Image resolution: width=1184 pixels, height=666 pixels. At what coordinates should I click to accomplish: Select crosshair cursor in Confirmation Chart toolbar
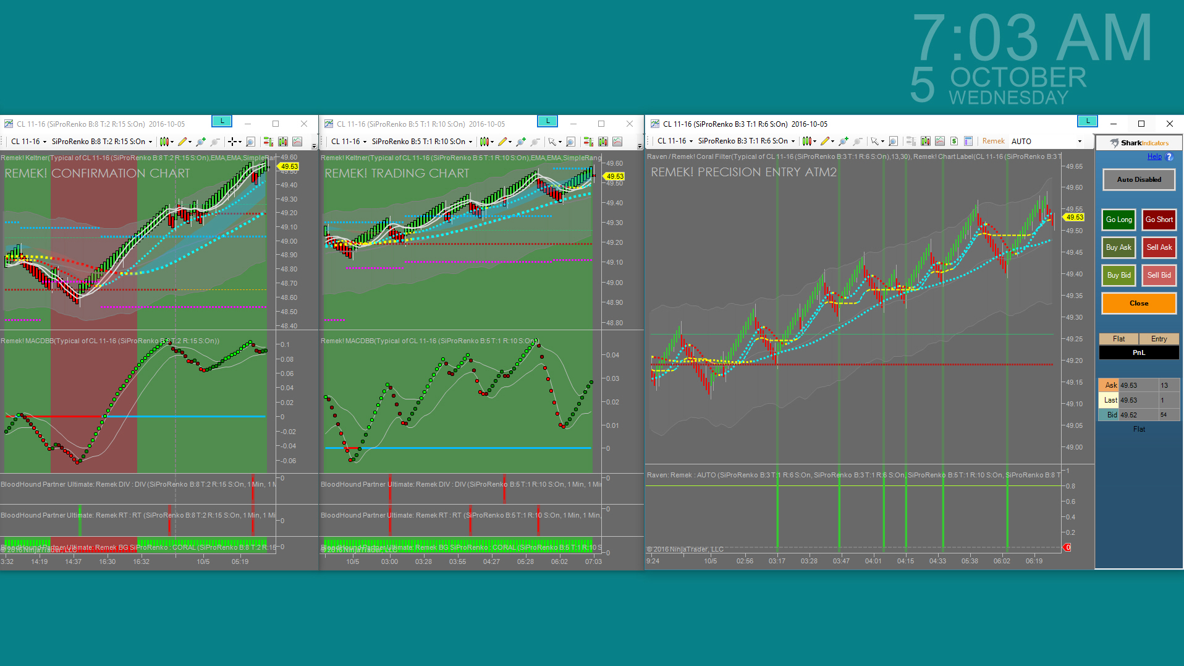tap(235, 142)
